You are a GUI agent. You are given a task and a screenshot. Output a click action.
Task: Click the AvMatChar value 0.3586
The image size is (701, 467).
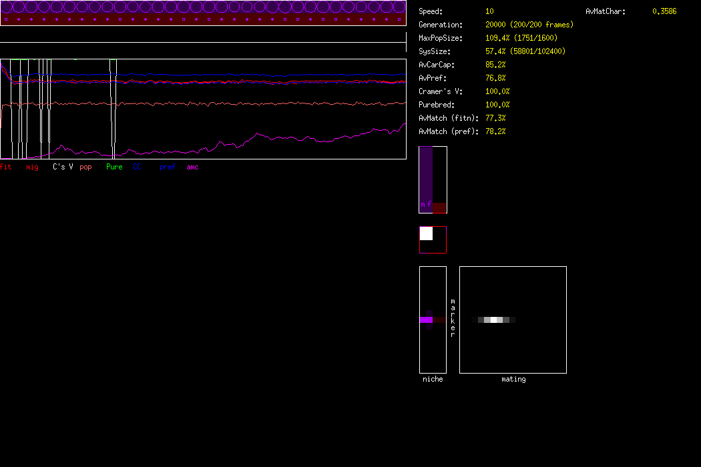664,11
